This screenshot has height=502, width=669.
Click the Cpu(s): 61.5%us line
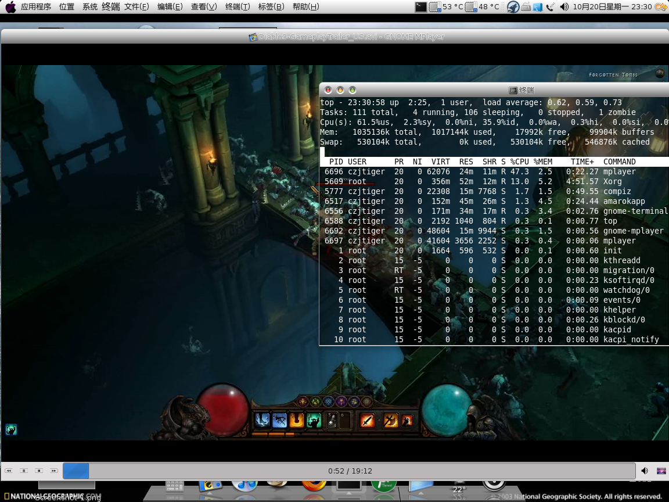[x=494, y=122]
